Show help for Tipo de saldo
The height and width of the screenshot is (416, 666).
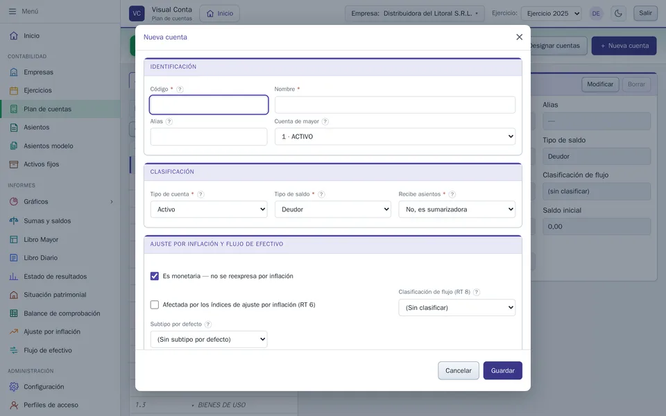coord(321,194)
